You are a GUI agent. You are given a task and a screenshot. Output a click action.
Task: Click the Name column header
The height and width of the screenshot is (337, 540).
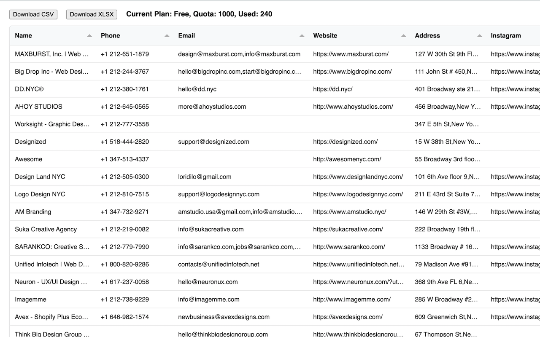[x=23, y=35]
